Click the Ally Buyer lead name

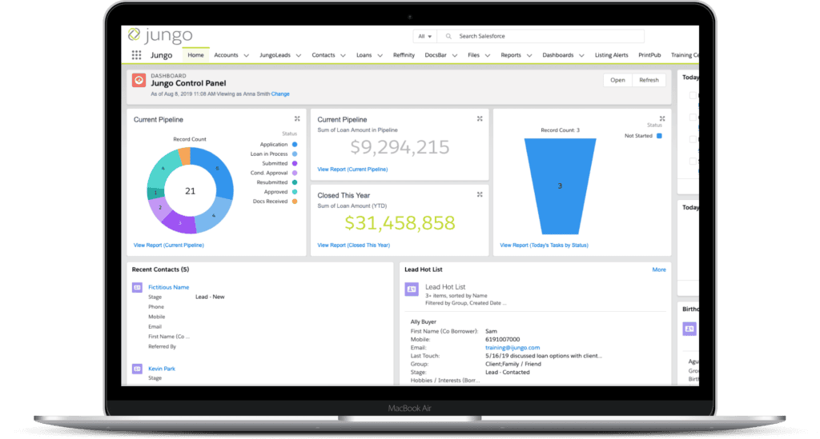[423, 322]
